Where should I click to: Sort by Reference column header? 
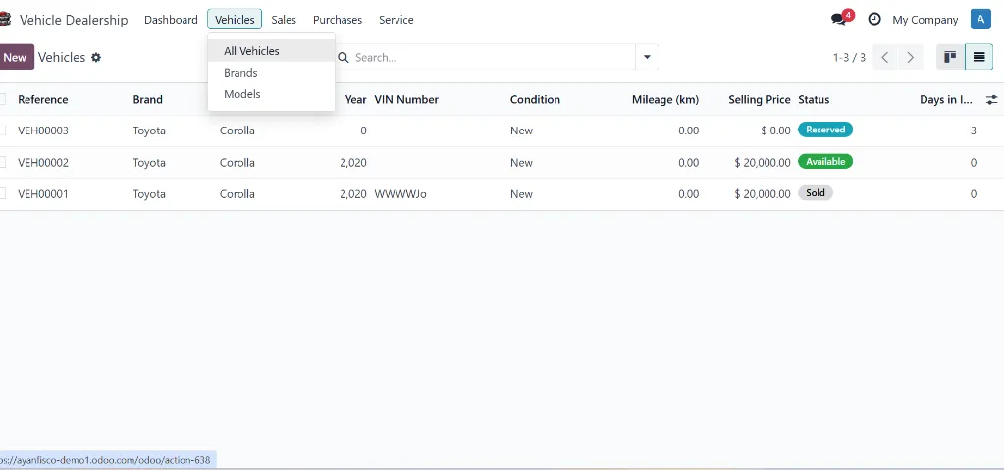click(x=43, y=99)
